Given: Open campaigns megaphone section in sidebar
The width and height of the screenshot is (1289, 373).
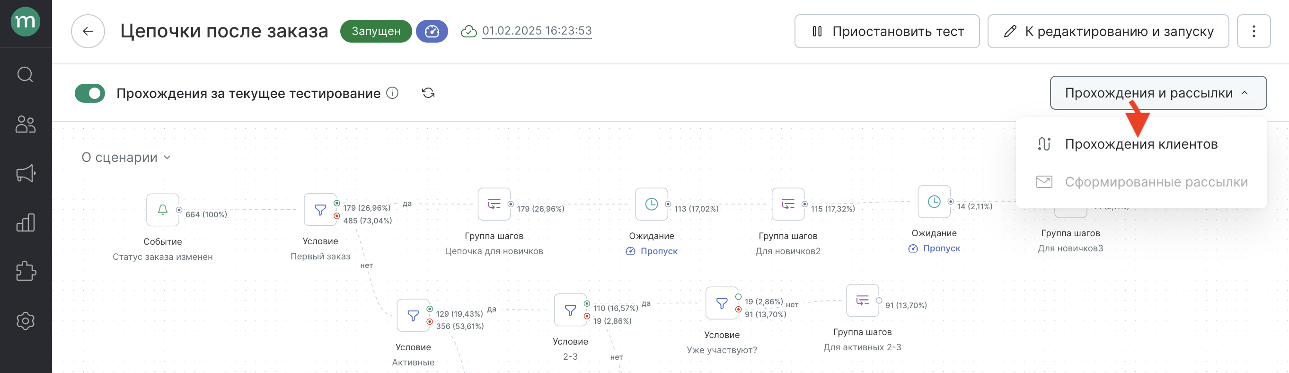Looking at the screenshot, I should [x=26, y=173].
